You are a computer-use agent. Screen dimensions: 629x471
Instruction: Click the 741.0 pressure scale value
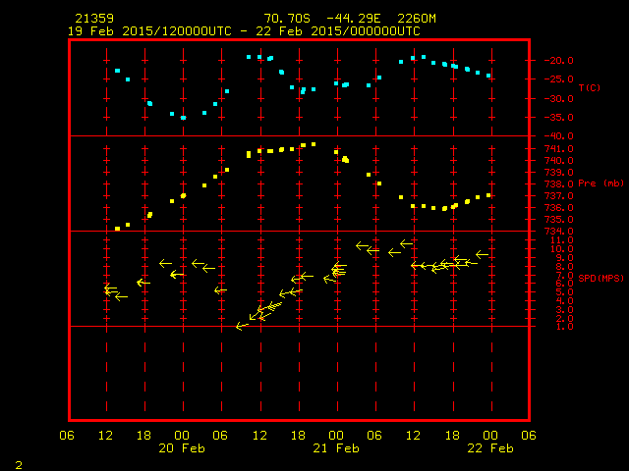[x=559, y=148]
